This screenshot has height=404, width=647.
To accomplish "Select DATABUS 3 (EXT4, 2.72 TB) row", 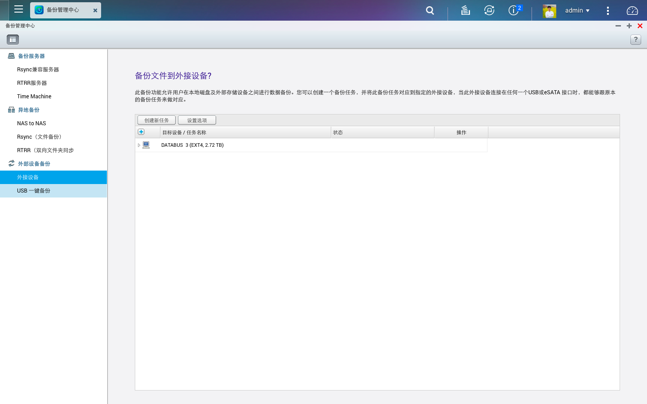I will tap(311, 145).
